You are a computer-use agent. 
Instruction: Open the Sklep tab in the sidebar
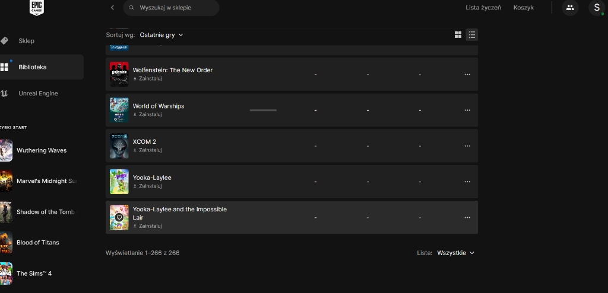26,41
